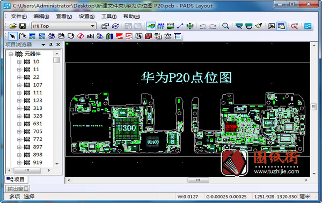
Task: Open the ECO toolbar icon
Action: [x=180, y=26]
